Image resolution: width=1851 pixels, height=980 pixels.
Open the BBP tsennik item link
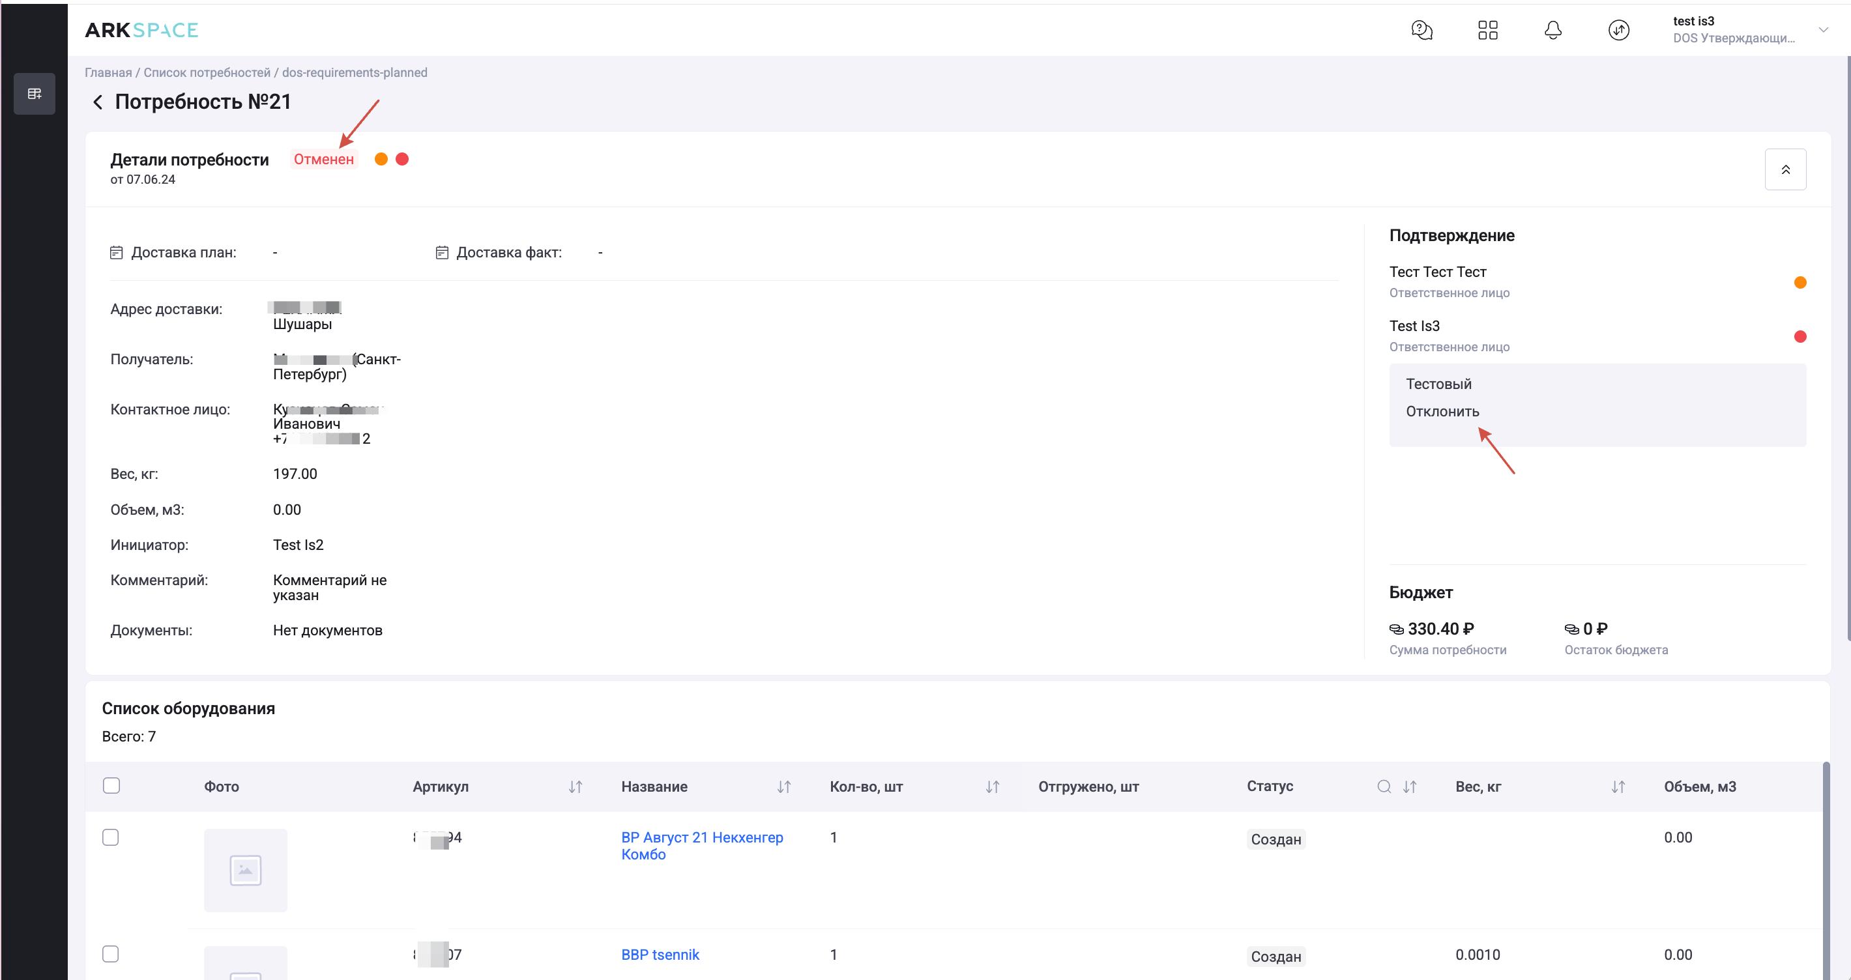coord(660,954)
